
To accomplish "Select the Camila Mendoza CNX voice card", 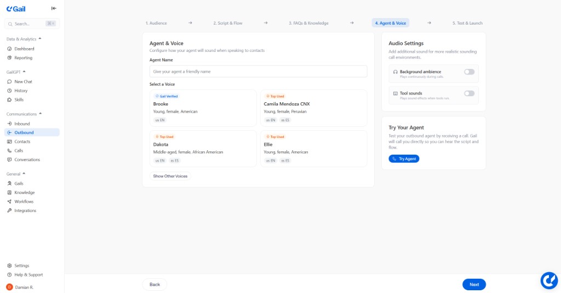I will tap(313, 108).
